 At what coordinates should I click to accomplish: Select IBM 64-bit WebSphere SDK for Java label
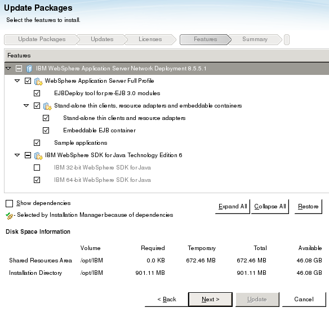coord(103,180)
